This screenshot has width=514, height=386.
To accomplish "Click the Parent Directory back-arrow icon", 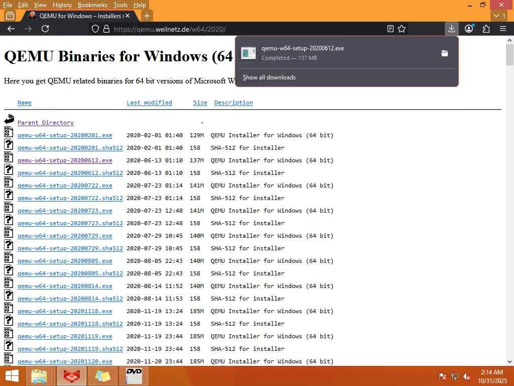I will [x=9, y=119].
